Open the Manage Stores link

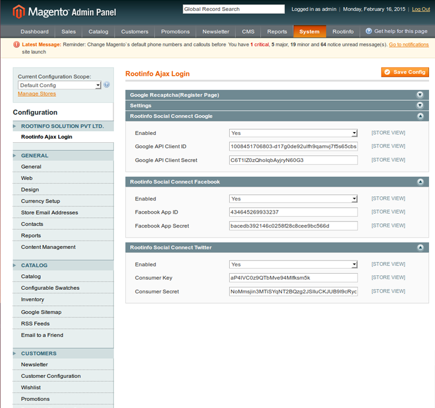37,94
